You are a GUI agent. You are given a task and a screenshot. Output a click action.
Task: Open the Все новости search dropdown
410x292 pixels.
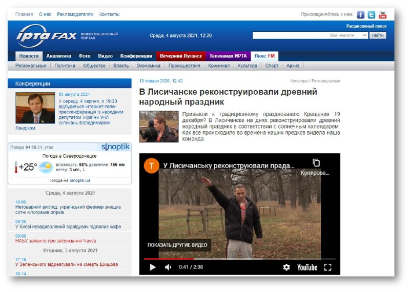point(348,35)
